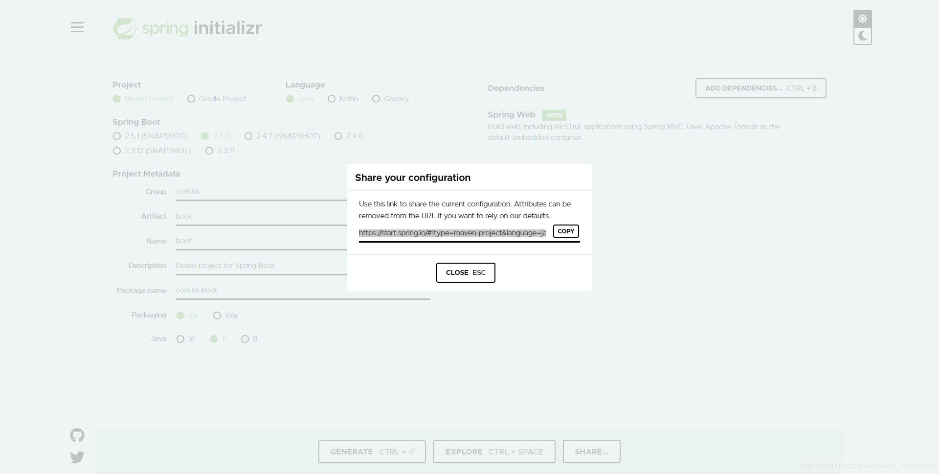Choose Groovy language option
The width and height of the screenshot is (939, 474).
point(390,99)
